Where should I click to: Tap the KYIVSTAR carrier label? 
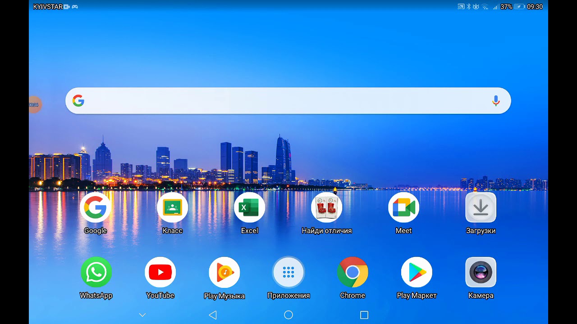pyautogui.click(x=48, y=7)
